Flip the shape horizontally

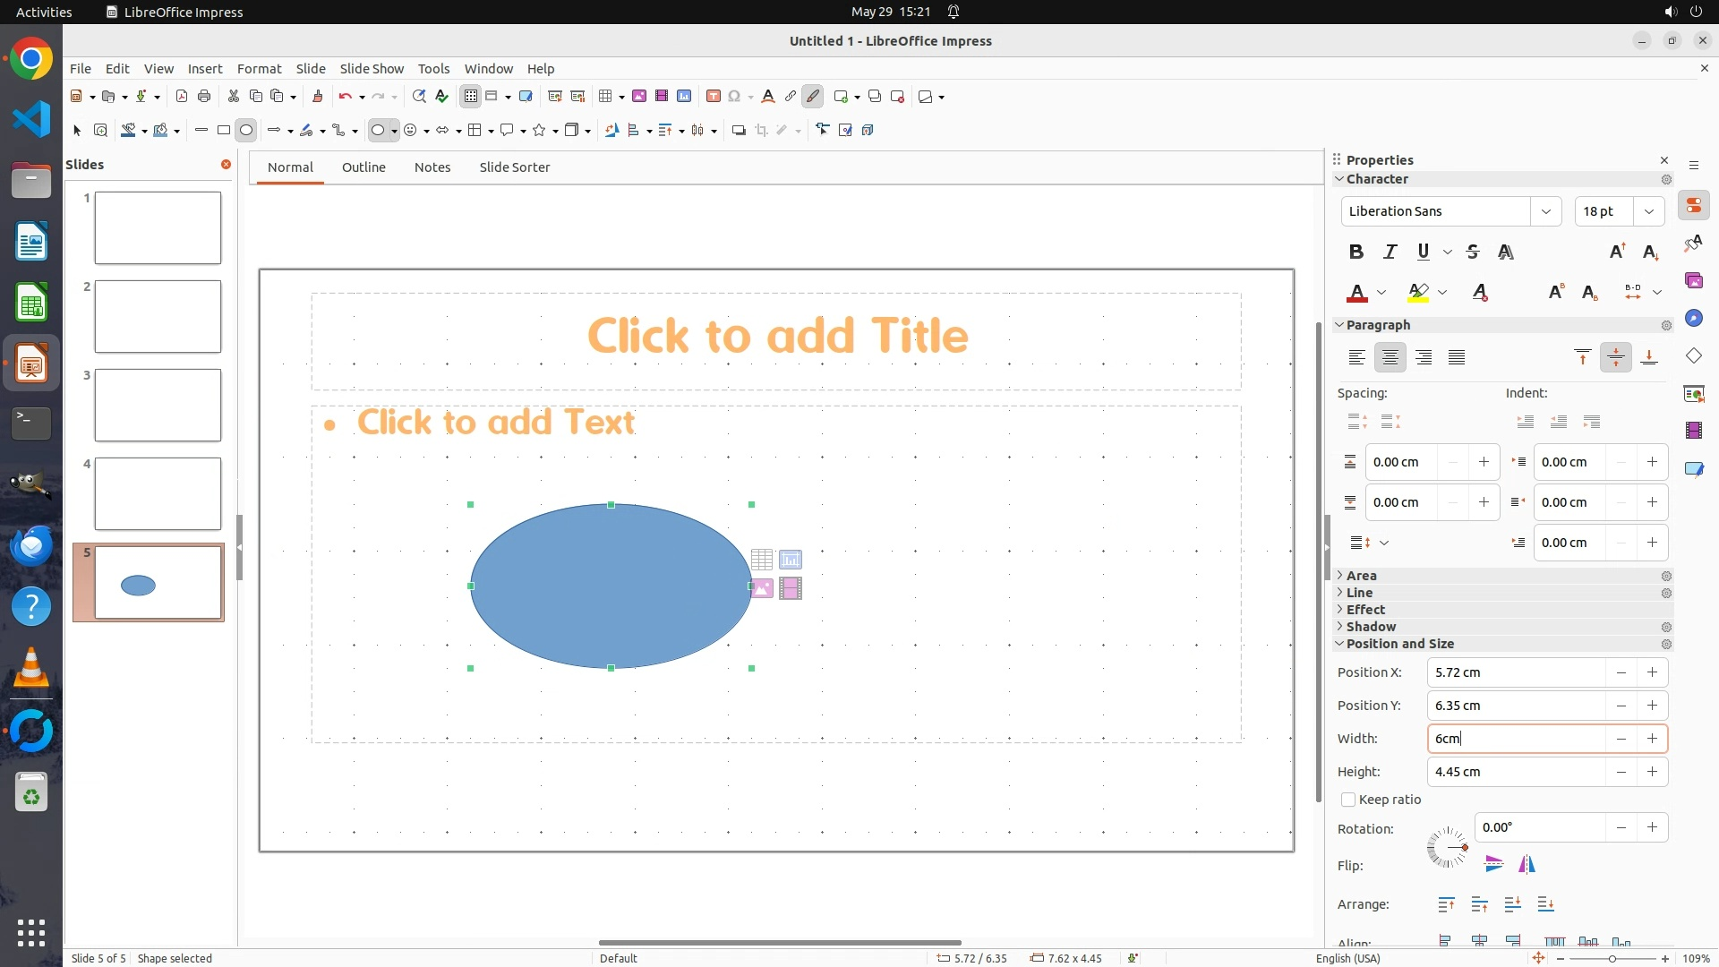[1527, 864]
